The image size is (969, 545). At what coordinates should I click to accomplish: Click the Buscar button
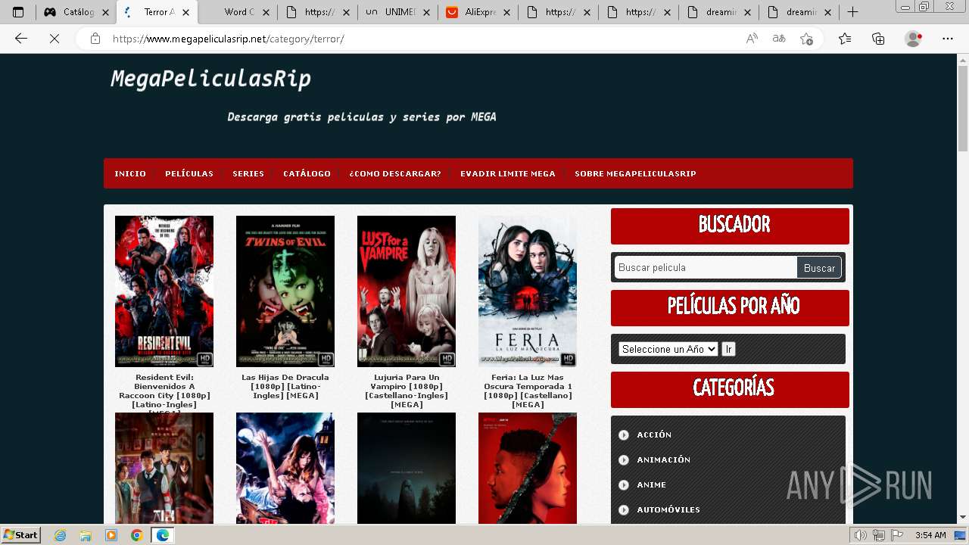point(819,267)
